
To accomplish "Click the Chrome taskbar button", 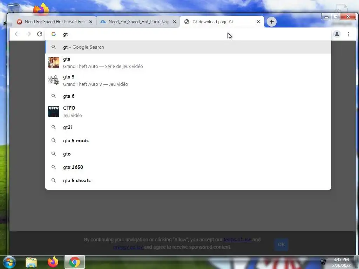I will [75, 262].
